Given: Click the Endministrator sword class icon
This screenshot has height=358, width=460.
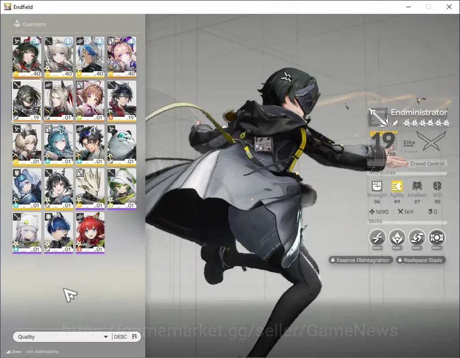Looking at the screenshot, I should tap(378, 117).
